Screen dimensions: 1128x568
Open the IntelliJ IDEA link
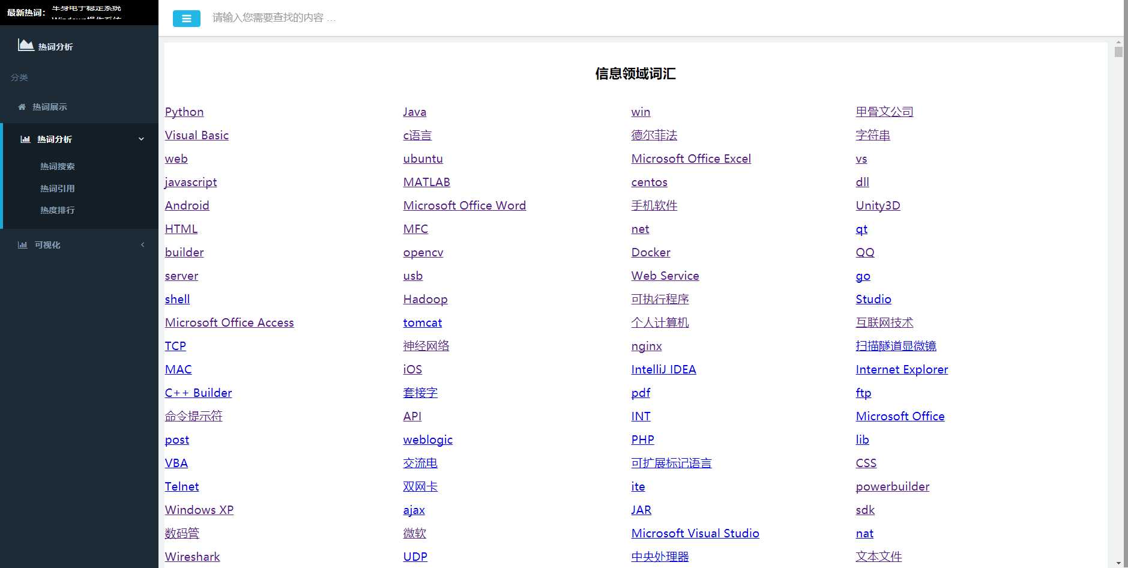point(664,369)
